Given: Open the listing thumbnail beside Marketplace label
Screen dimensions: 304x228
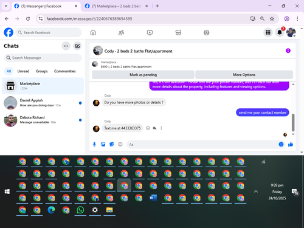Looking at the screenshot, I should click(x=95, y=64).
